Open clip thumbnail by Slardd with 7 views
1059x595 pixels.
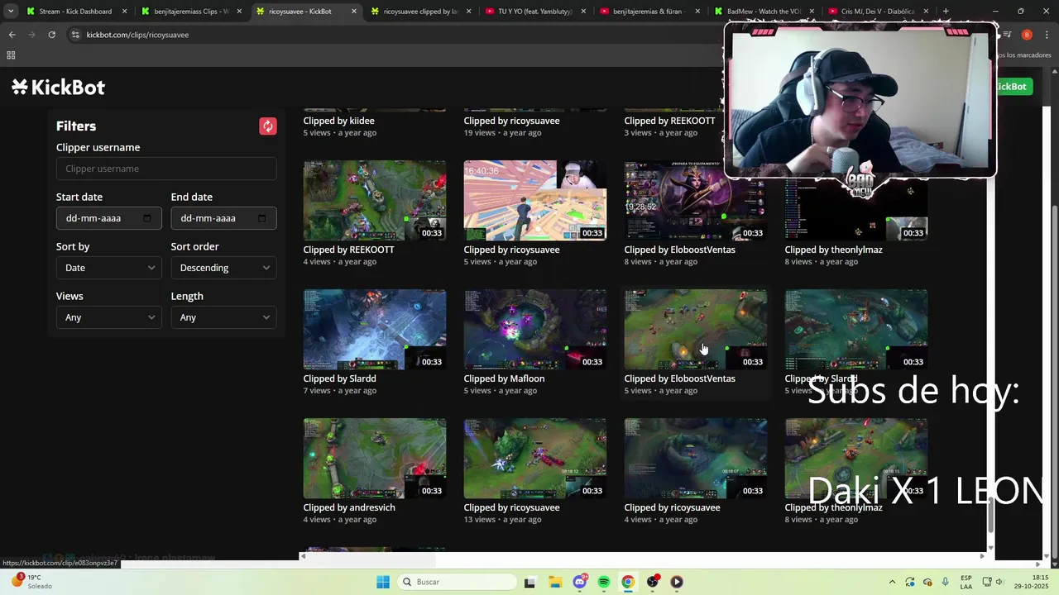(375, 330)
